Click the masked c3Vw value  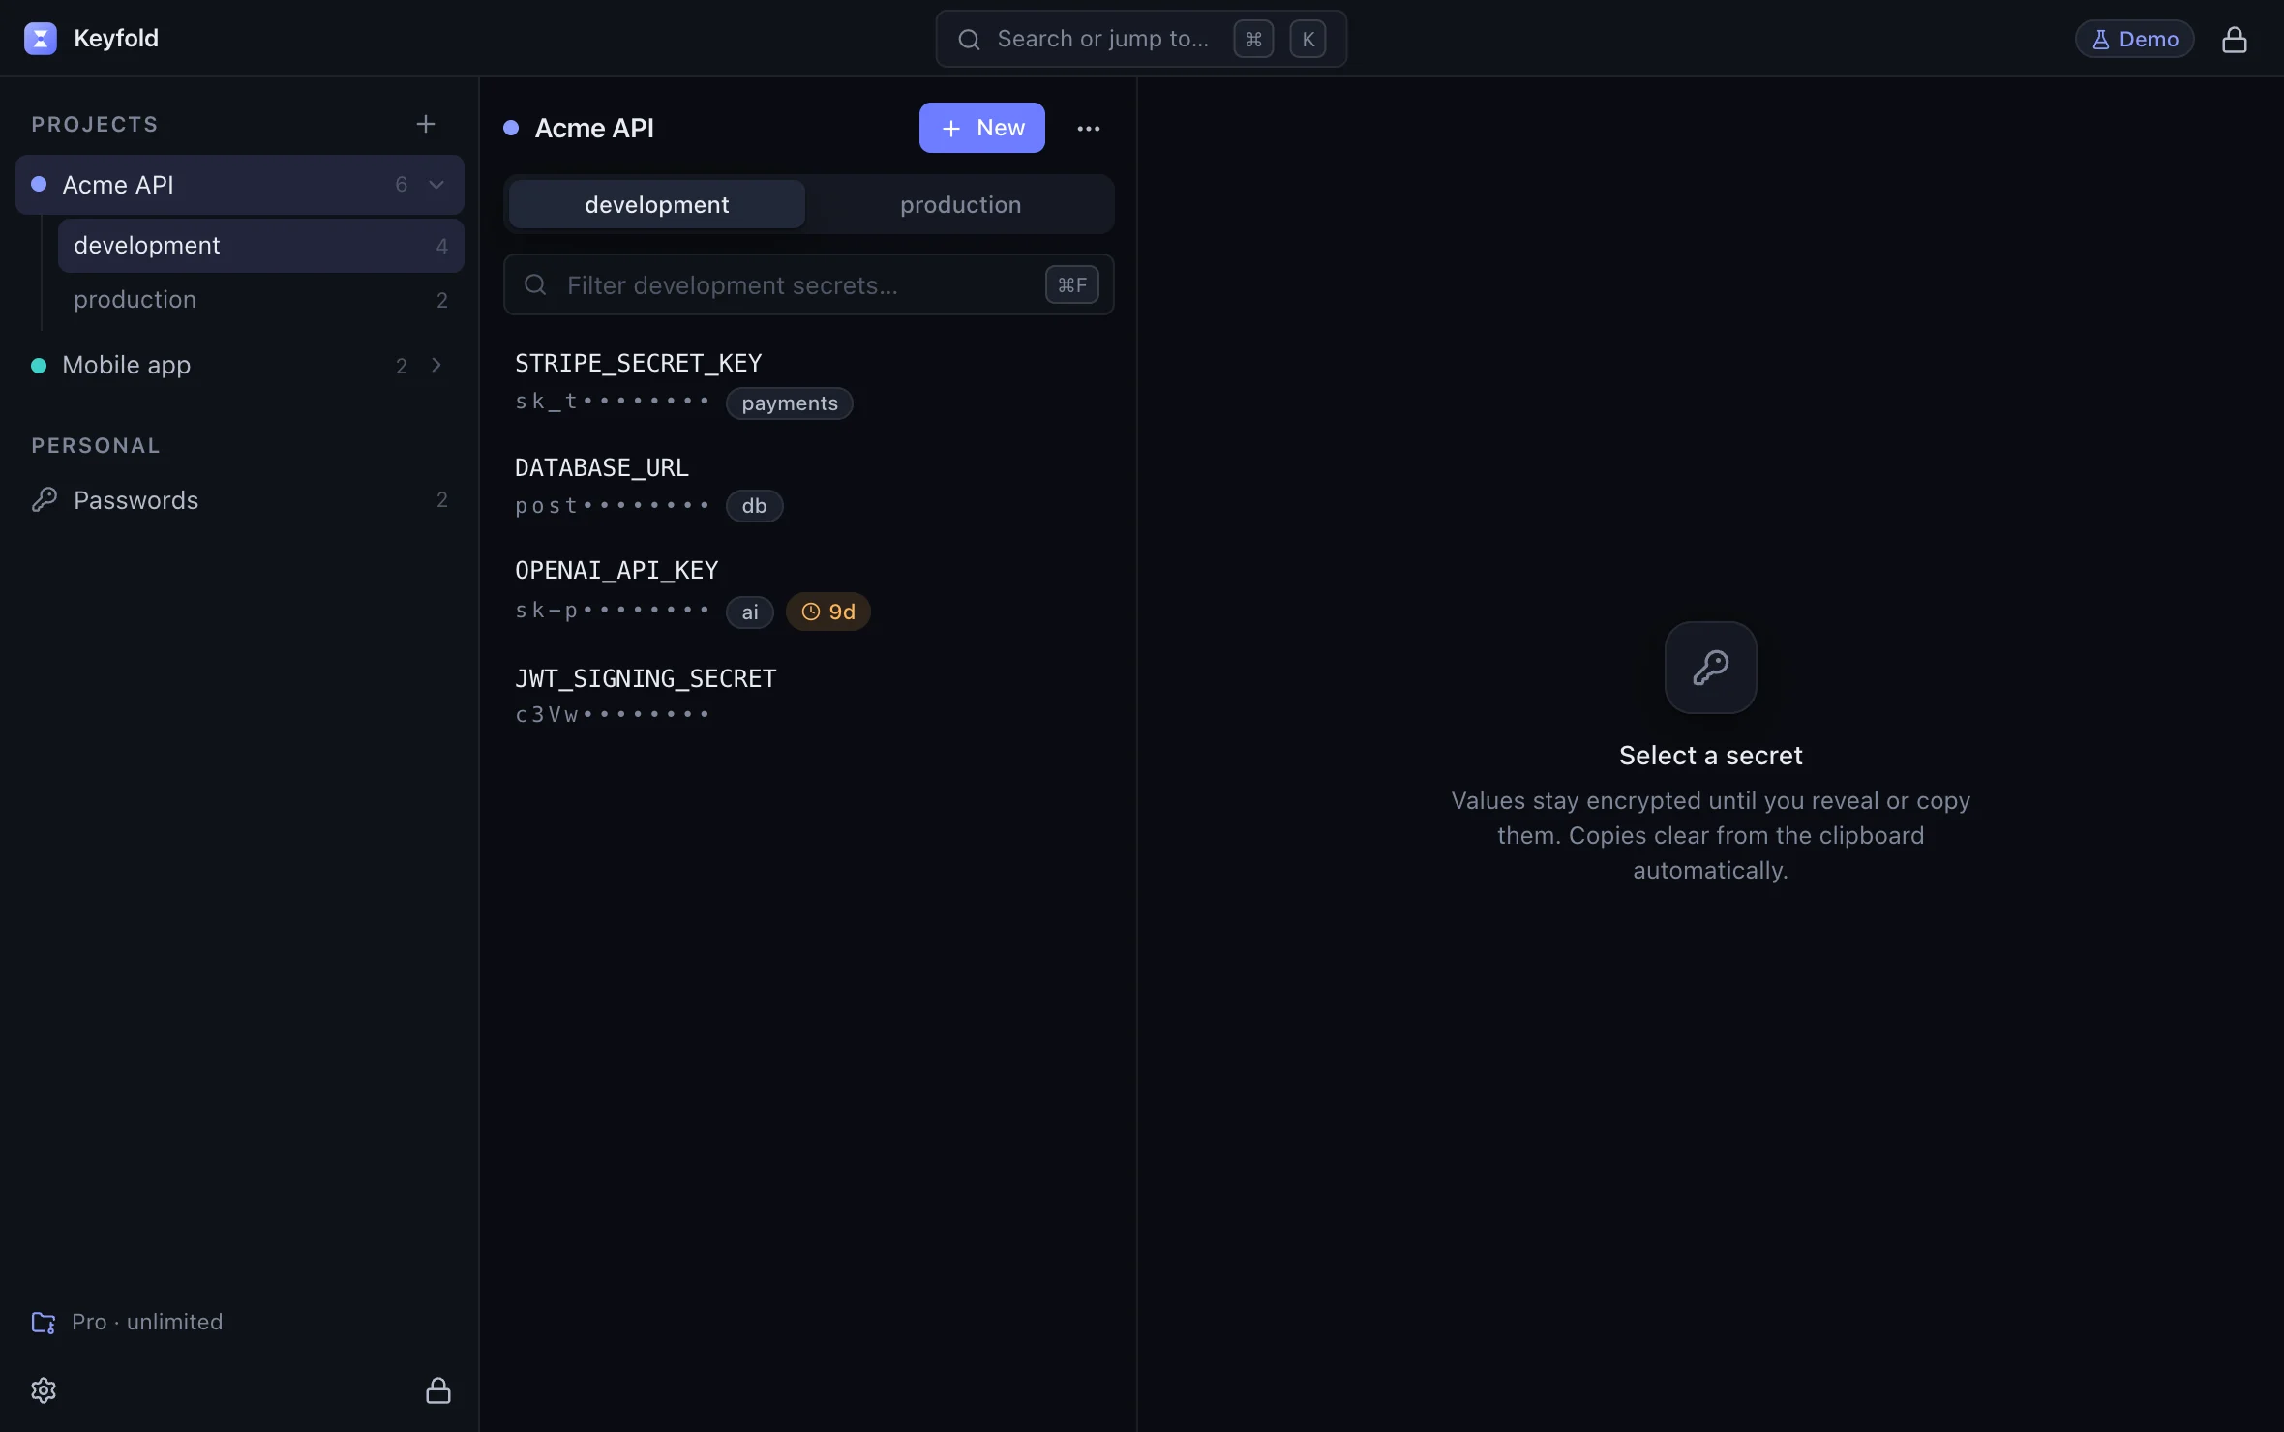click(613, 715)
